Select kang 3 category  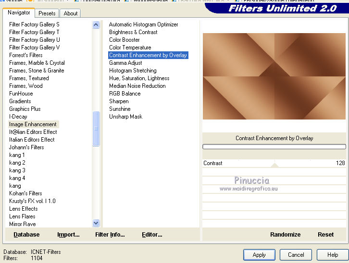[x=17, y=170]
